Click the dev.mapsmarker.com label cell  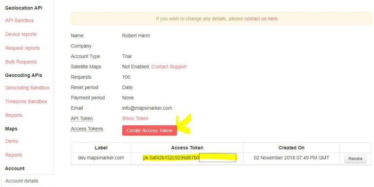pyautogui.click(x=101, y=158)
